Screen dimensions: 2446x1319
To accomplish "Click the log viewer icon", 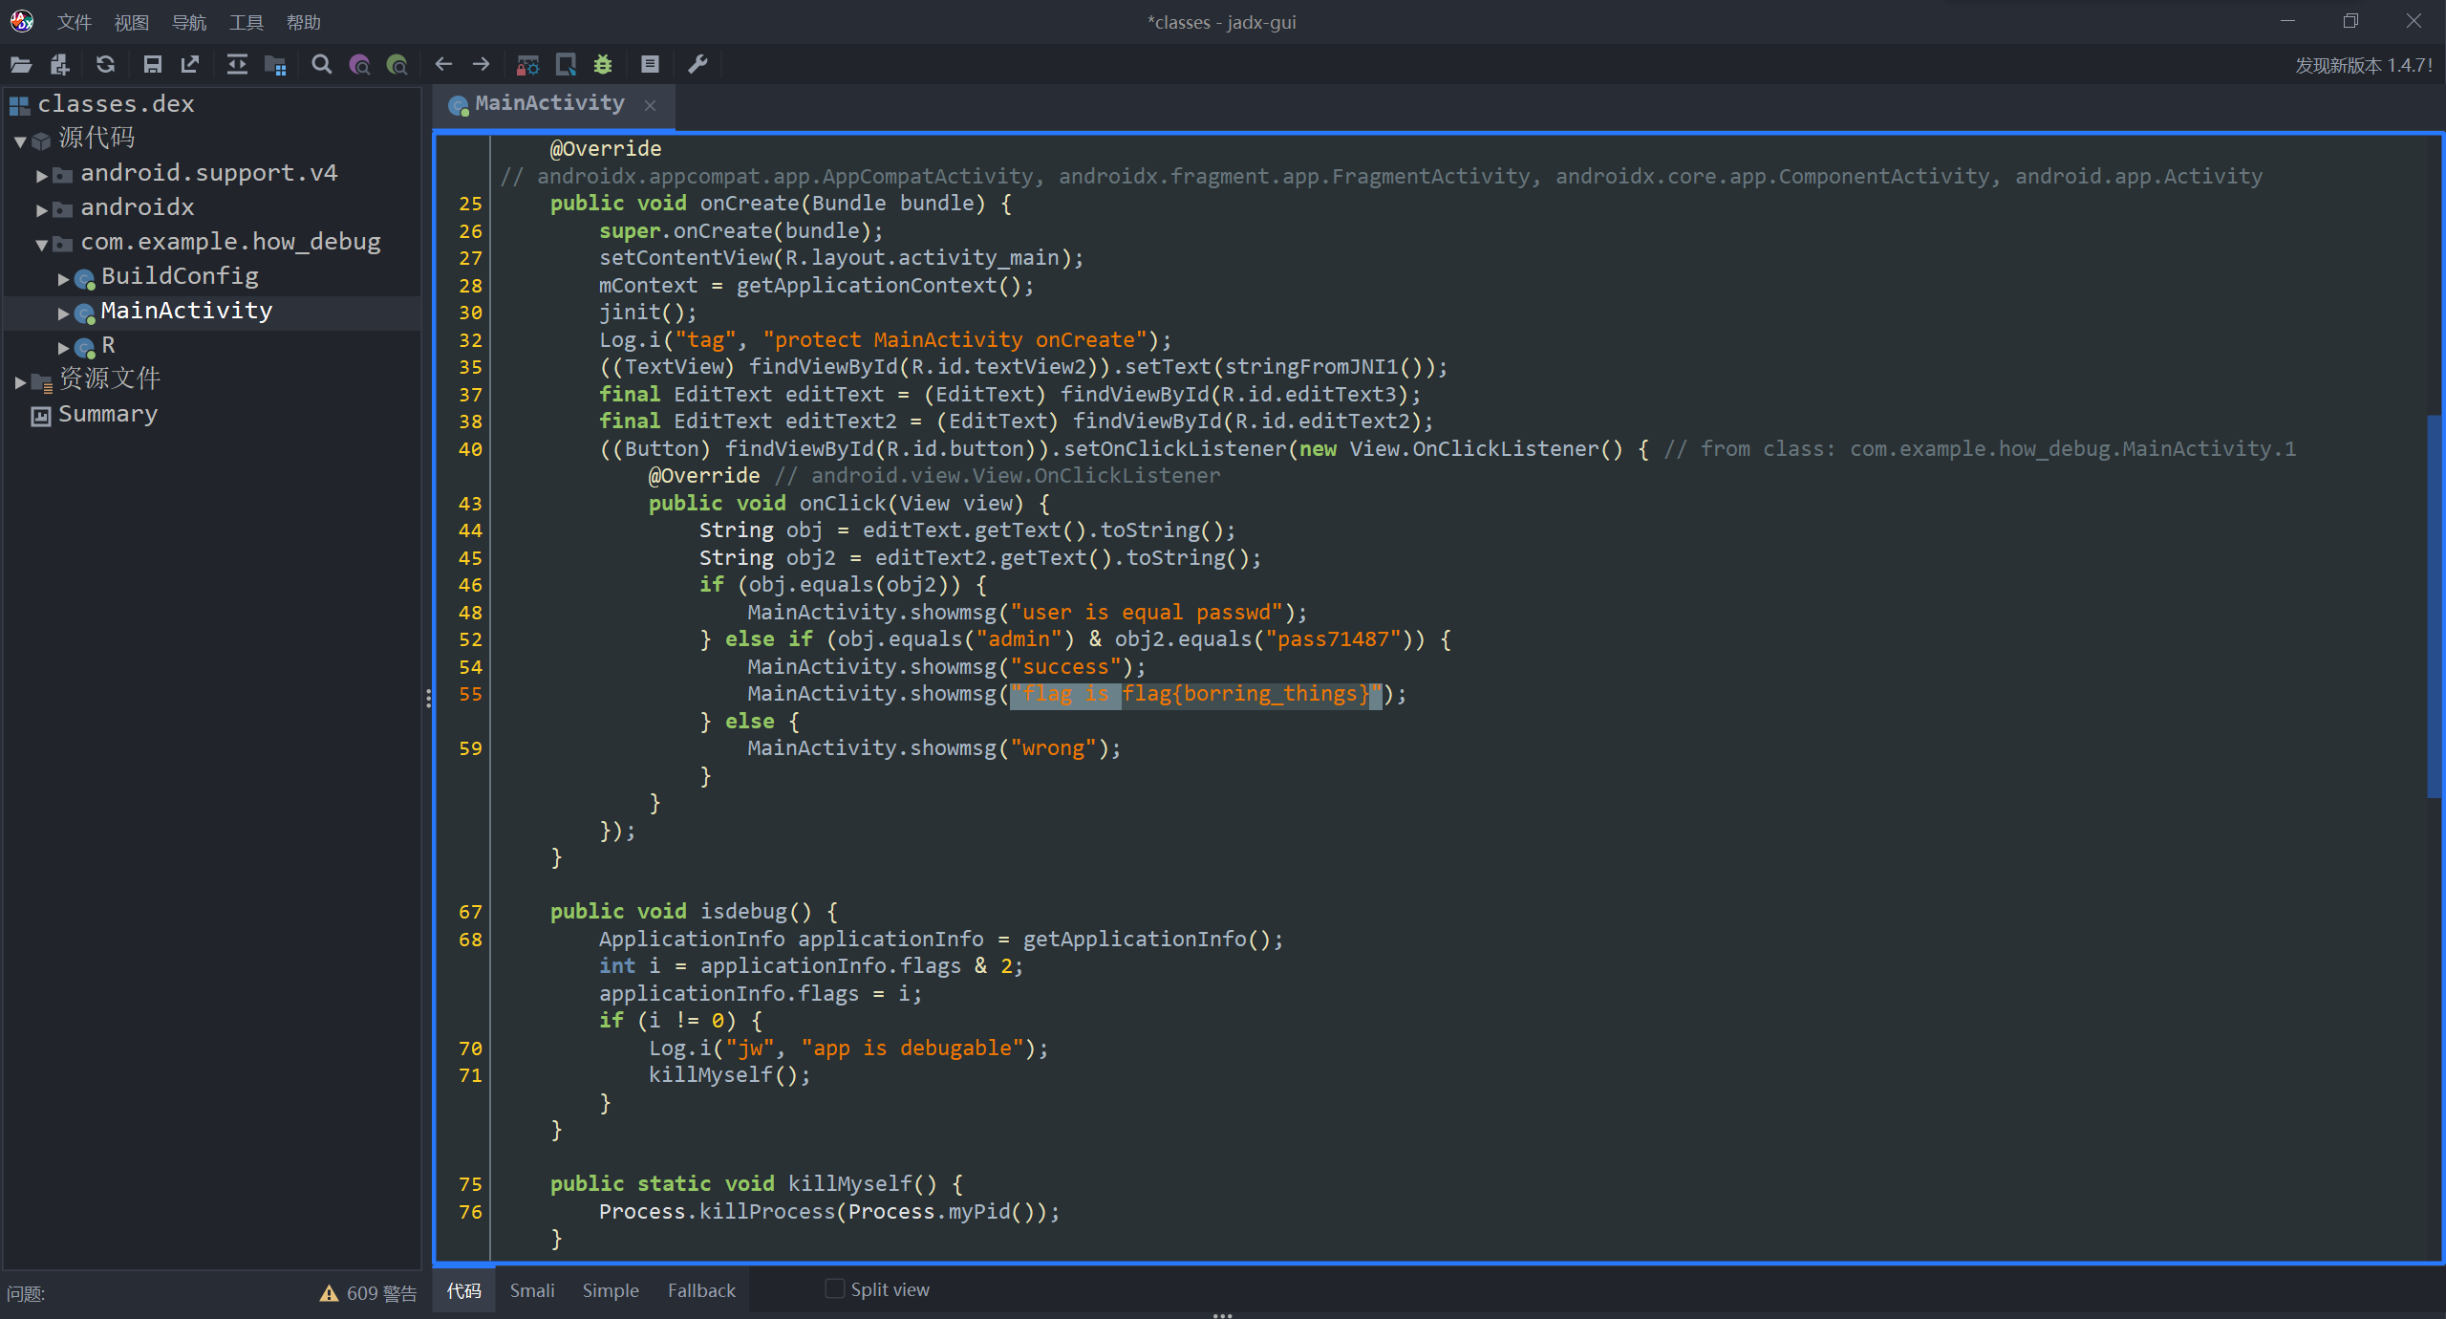I will 650,64.
